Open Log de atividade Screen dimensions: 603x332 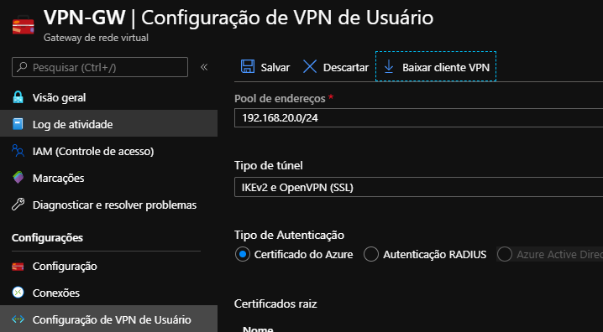click(109, 124)
